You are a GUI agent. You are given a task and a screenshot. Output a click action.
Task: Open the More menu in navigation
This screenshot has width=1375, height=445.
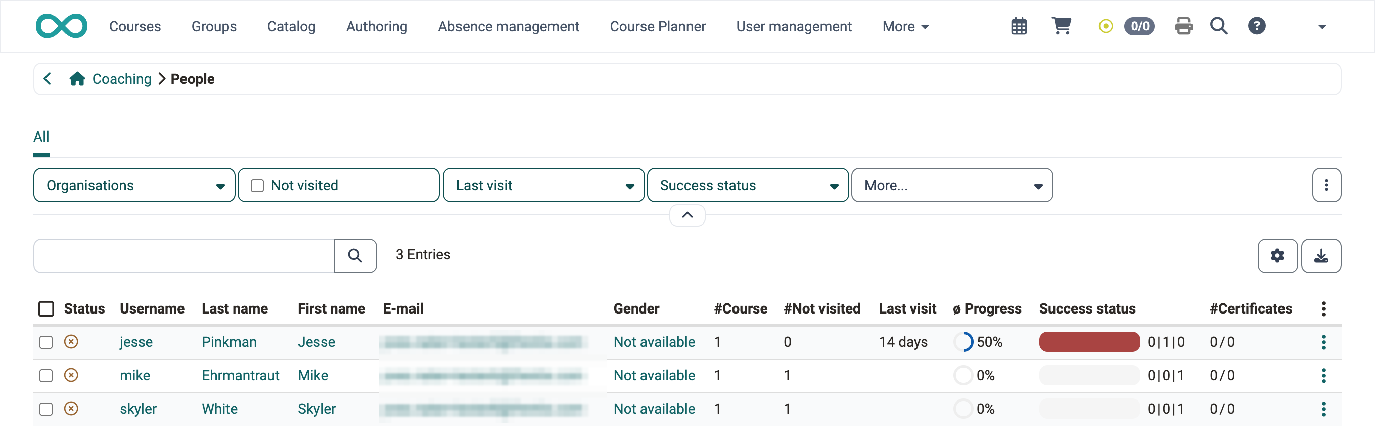click(x=905, y=27)
